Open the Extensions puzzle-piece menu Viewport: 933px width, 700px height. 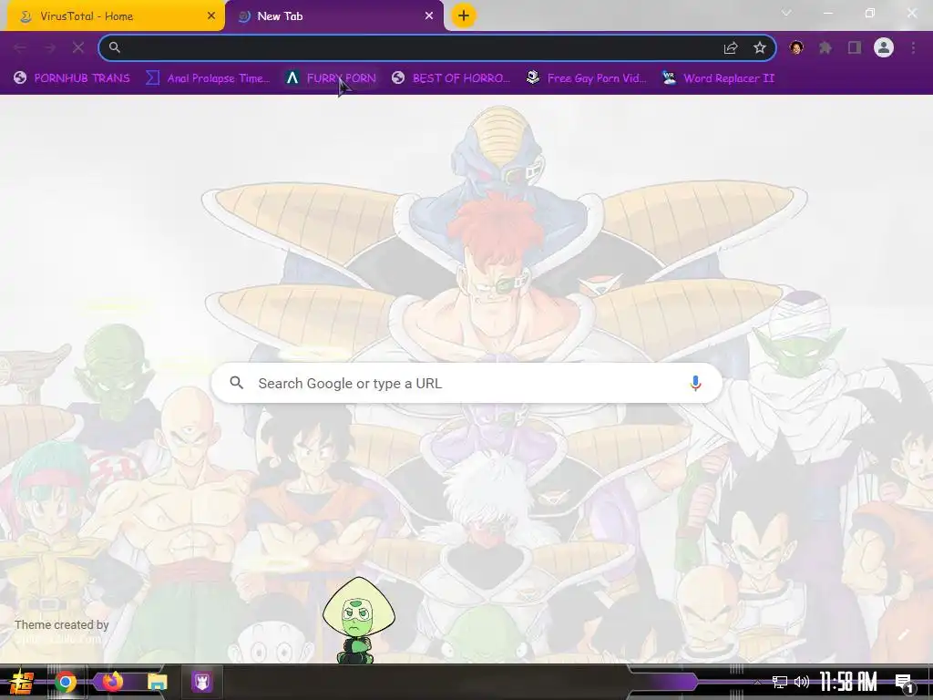click(825, 47)
